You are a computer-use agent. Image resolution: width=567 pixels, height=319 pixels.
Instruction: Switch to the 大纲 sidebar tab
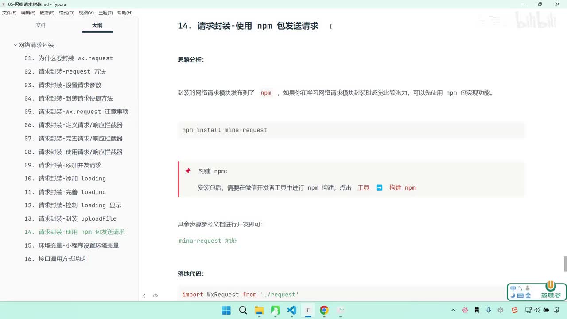pyautogui.click(x=97, y=25)
